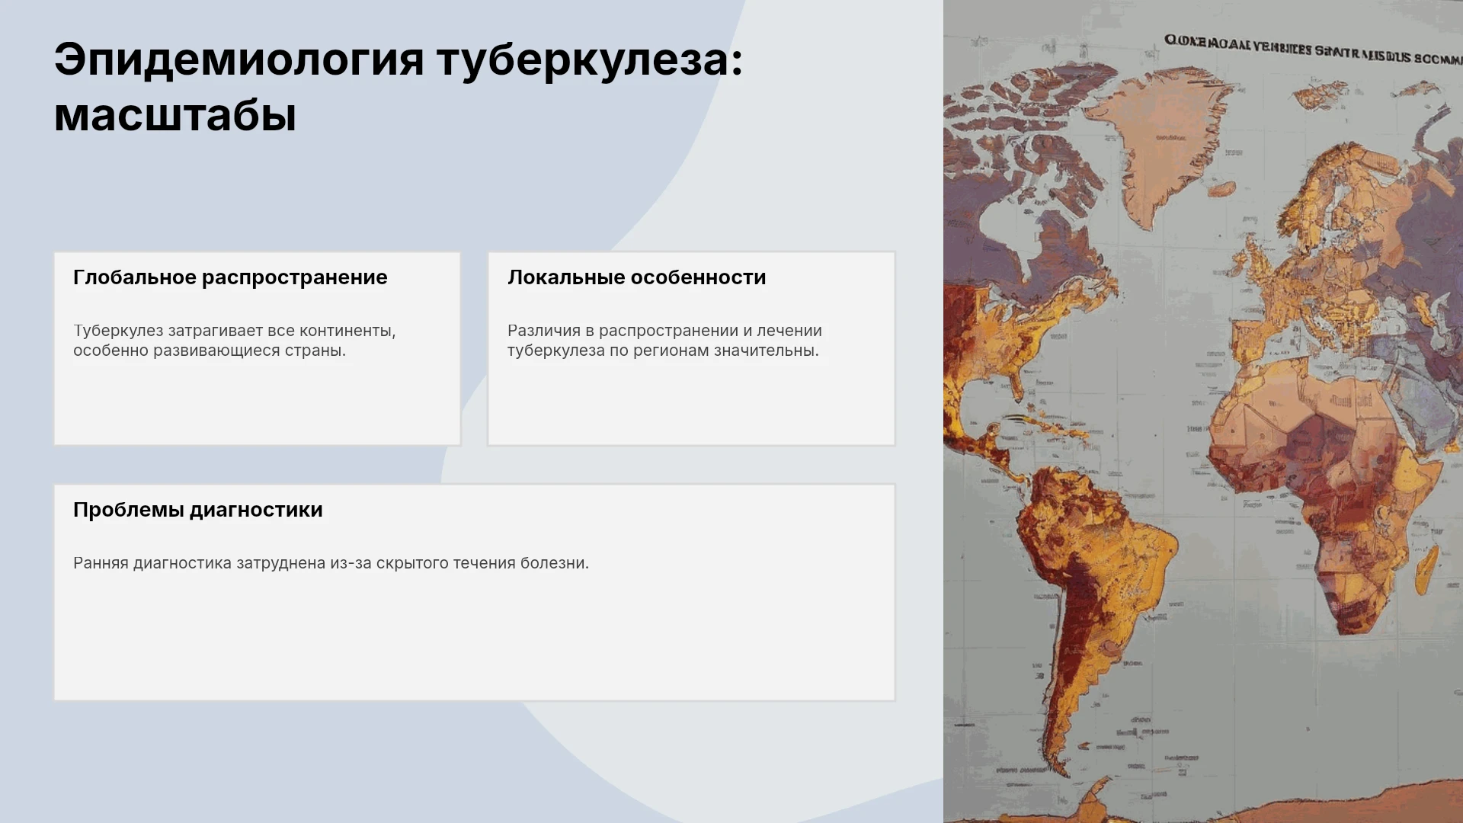The height and width of the screenshot is (823, 1463).
Task: Click the paragraph 'Различия в распространении и лечении'
Action: pos(664,331)
